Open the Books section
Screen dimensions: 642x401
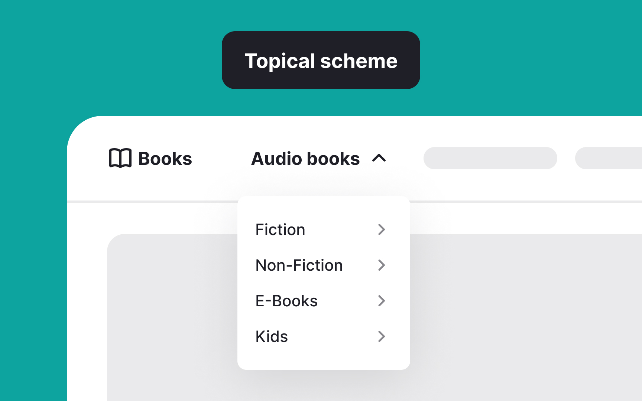tap(165, 158)
